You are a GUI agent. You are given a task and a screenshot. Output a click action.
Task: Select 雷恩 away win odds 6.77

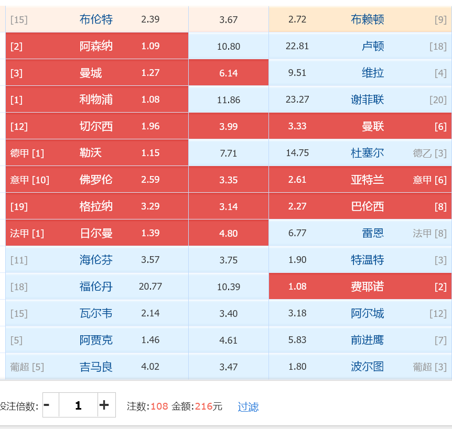pyautogui.click(x=360, y=233)
